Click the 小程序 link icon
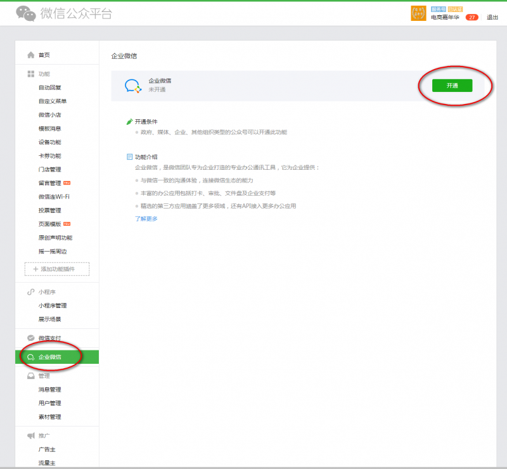This screenshot has height=469, width=507. 30,292
